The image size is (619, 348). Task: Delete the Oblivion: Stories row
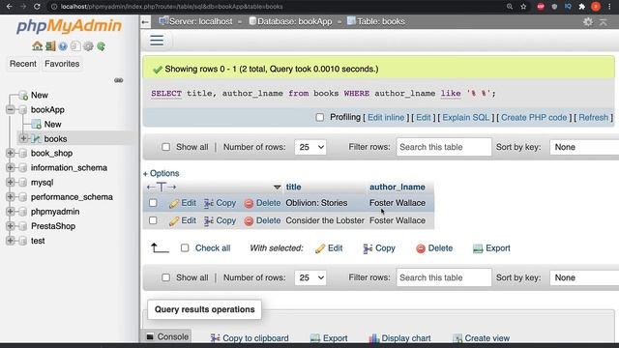point(262,203)
